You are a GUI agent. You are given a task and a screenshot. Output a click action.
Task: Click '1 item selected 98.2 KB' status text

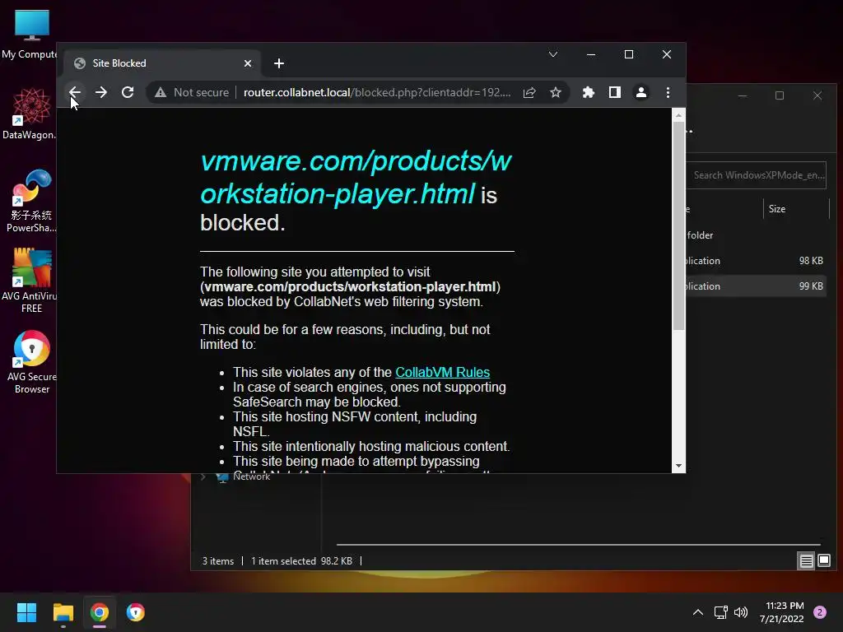click(x=301, y=561)
